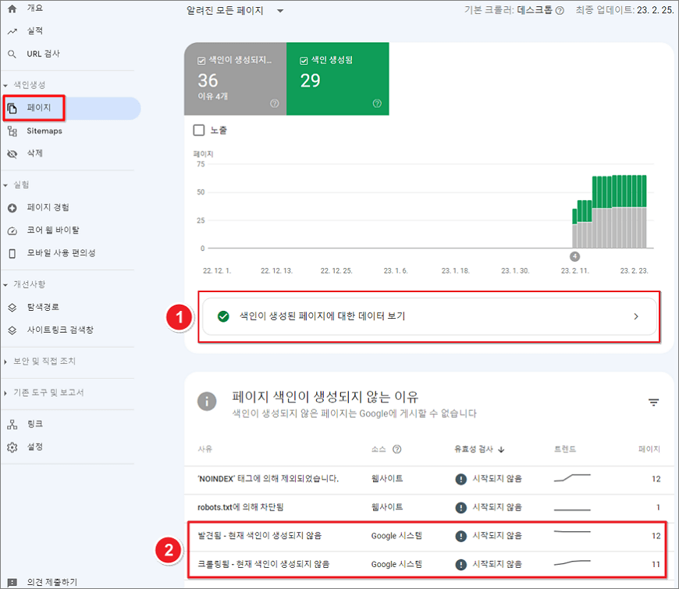Enable the 노출 checkbox

[199, 130]
